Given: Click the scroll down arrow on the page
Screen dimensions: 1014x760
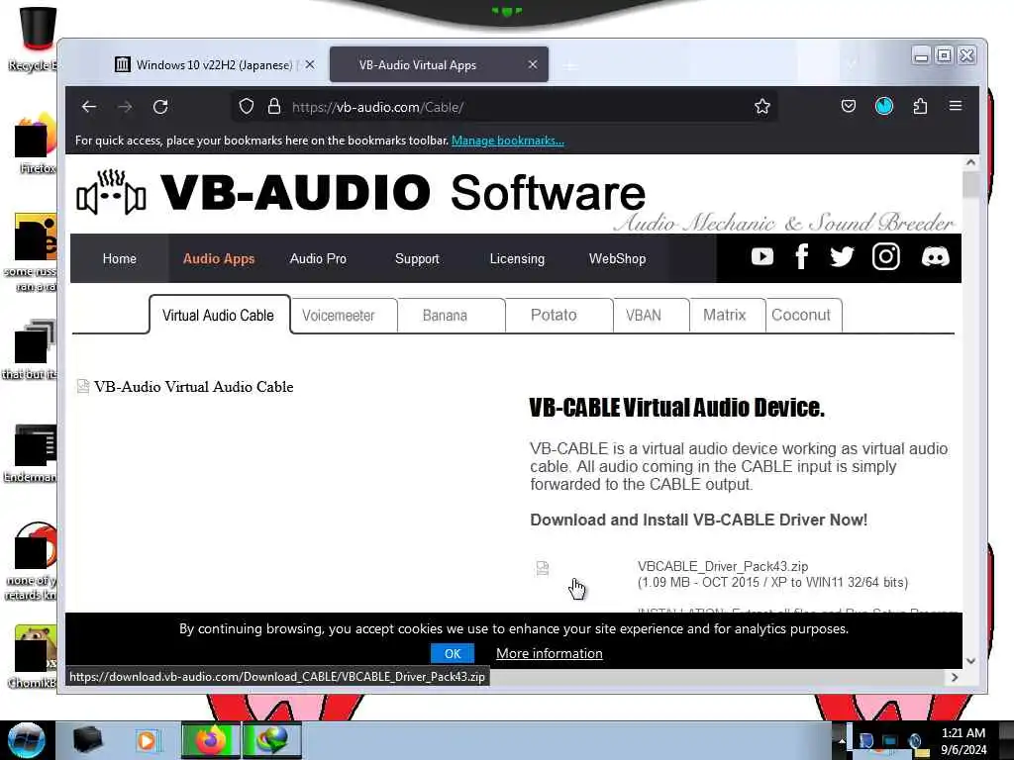Looking at the screenshot, I should pos(970,660).
